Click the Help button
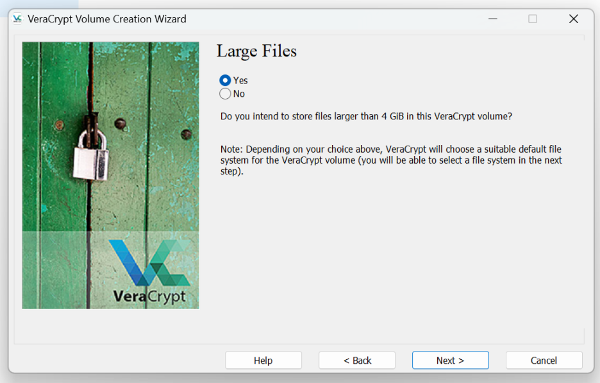 click(x=263, y=361)
